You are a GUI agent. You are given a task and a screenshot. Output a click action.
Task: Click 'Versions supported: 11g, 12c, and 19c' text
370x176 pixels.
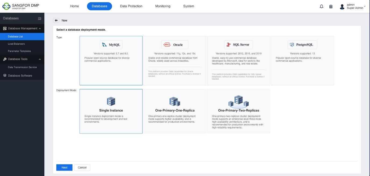pos(175,54)
